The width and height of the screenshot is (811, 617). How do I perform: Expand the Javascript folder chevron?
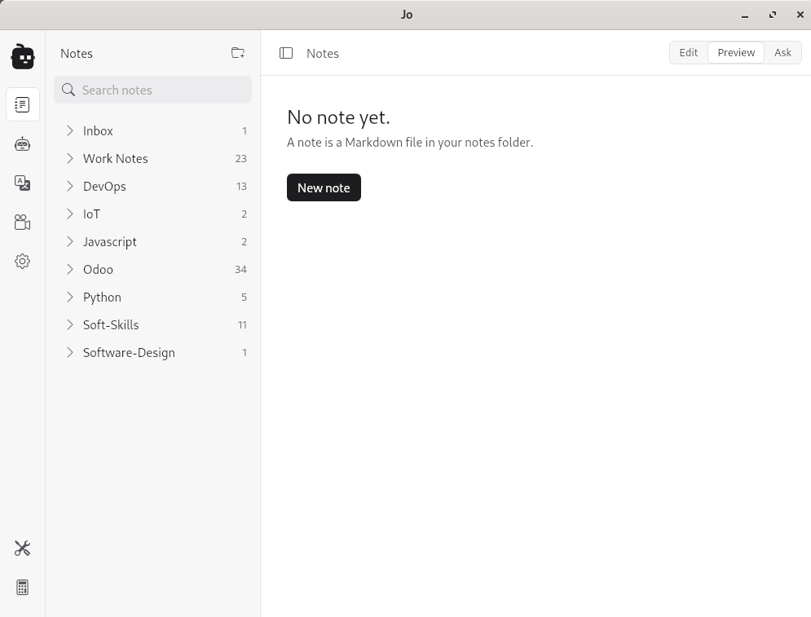pyautogui.click(x=70, y=241)
